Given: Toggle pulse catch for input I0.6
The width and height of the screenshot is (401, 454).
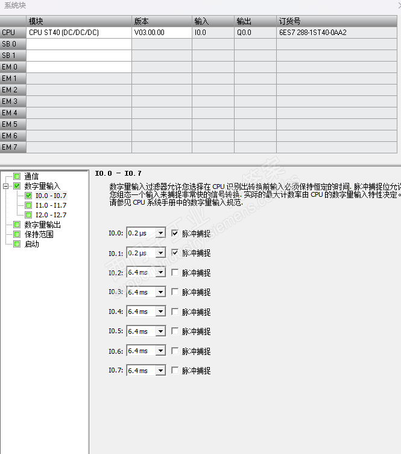Looking at the screenshot, I should [x=175, y=351].
